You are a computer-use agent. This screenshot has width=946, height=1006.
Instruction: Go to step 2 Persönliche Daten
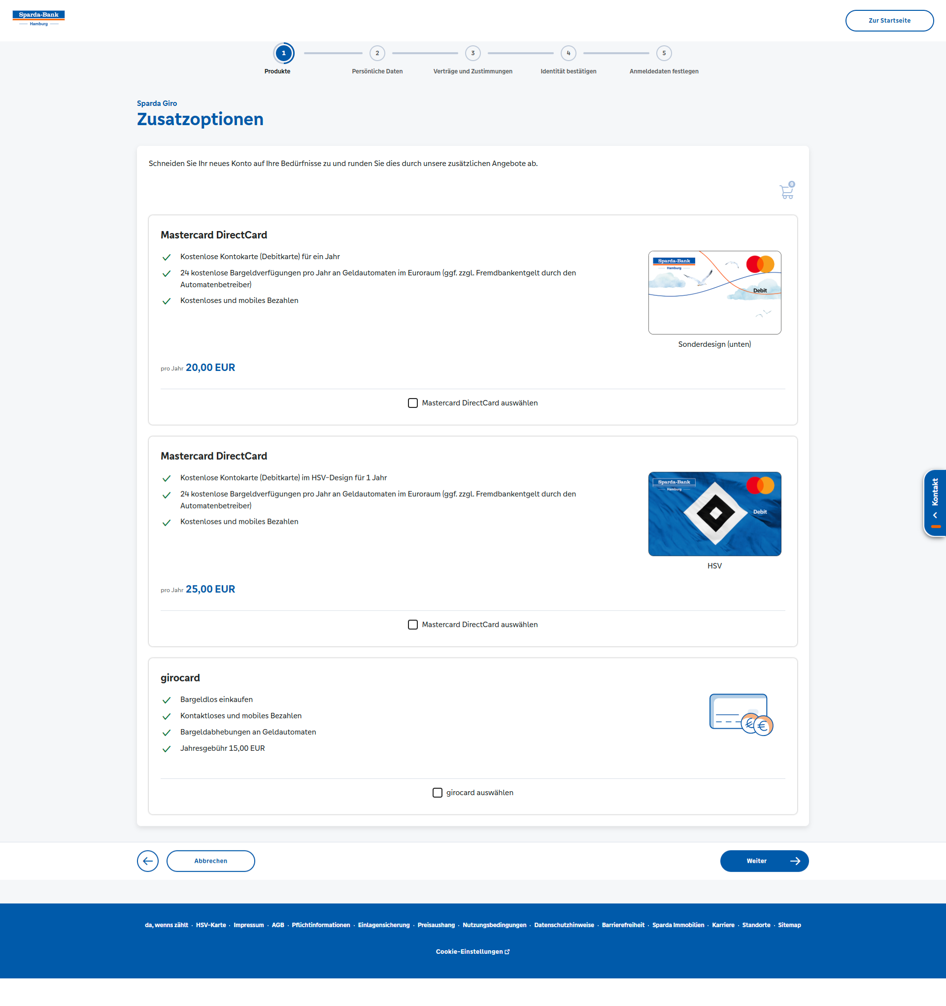click(377, 53)
